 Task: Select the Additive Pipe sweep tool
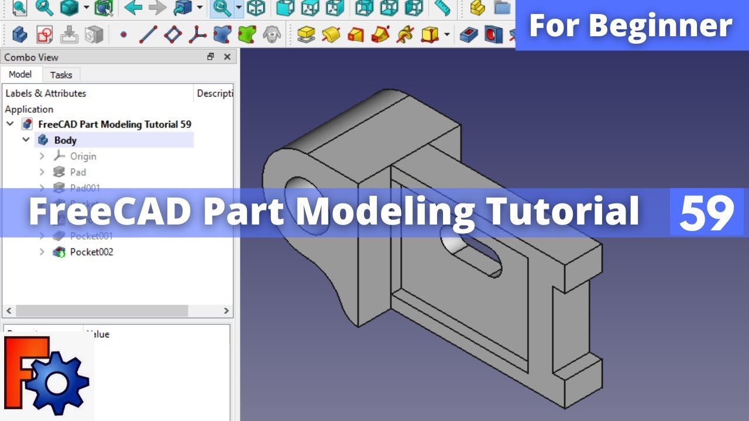pos(380,34)
